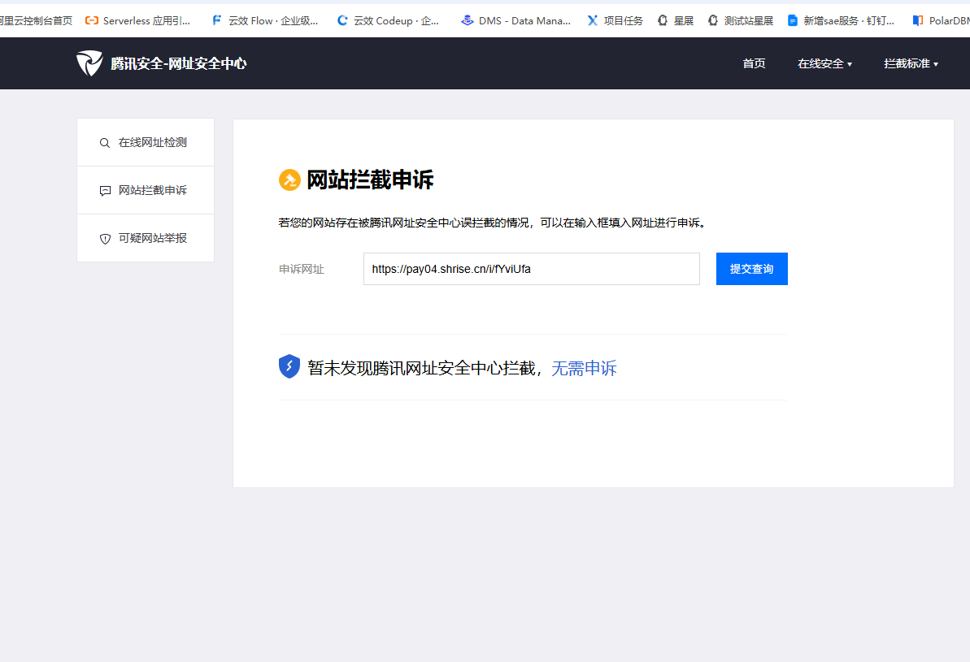This screenshot has height=662, width=970.
Task: Click the 无需申诉 link
Action: point(584,369)
